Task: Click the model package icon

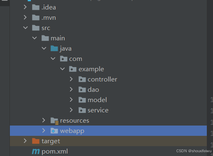Action: 82,100
